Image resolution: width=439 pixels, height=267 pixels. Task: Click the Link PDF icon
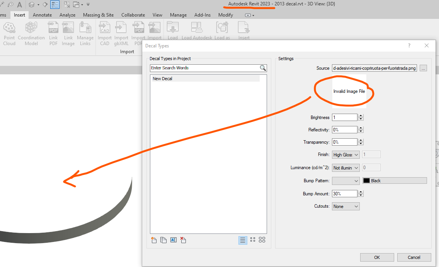[53, 28]
